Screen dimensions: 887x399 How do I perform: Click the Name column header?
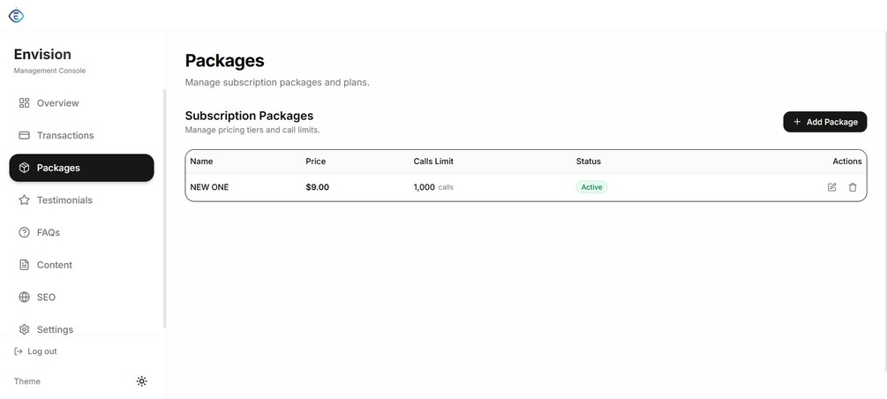tap(201, 162)
